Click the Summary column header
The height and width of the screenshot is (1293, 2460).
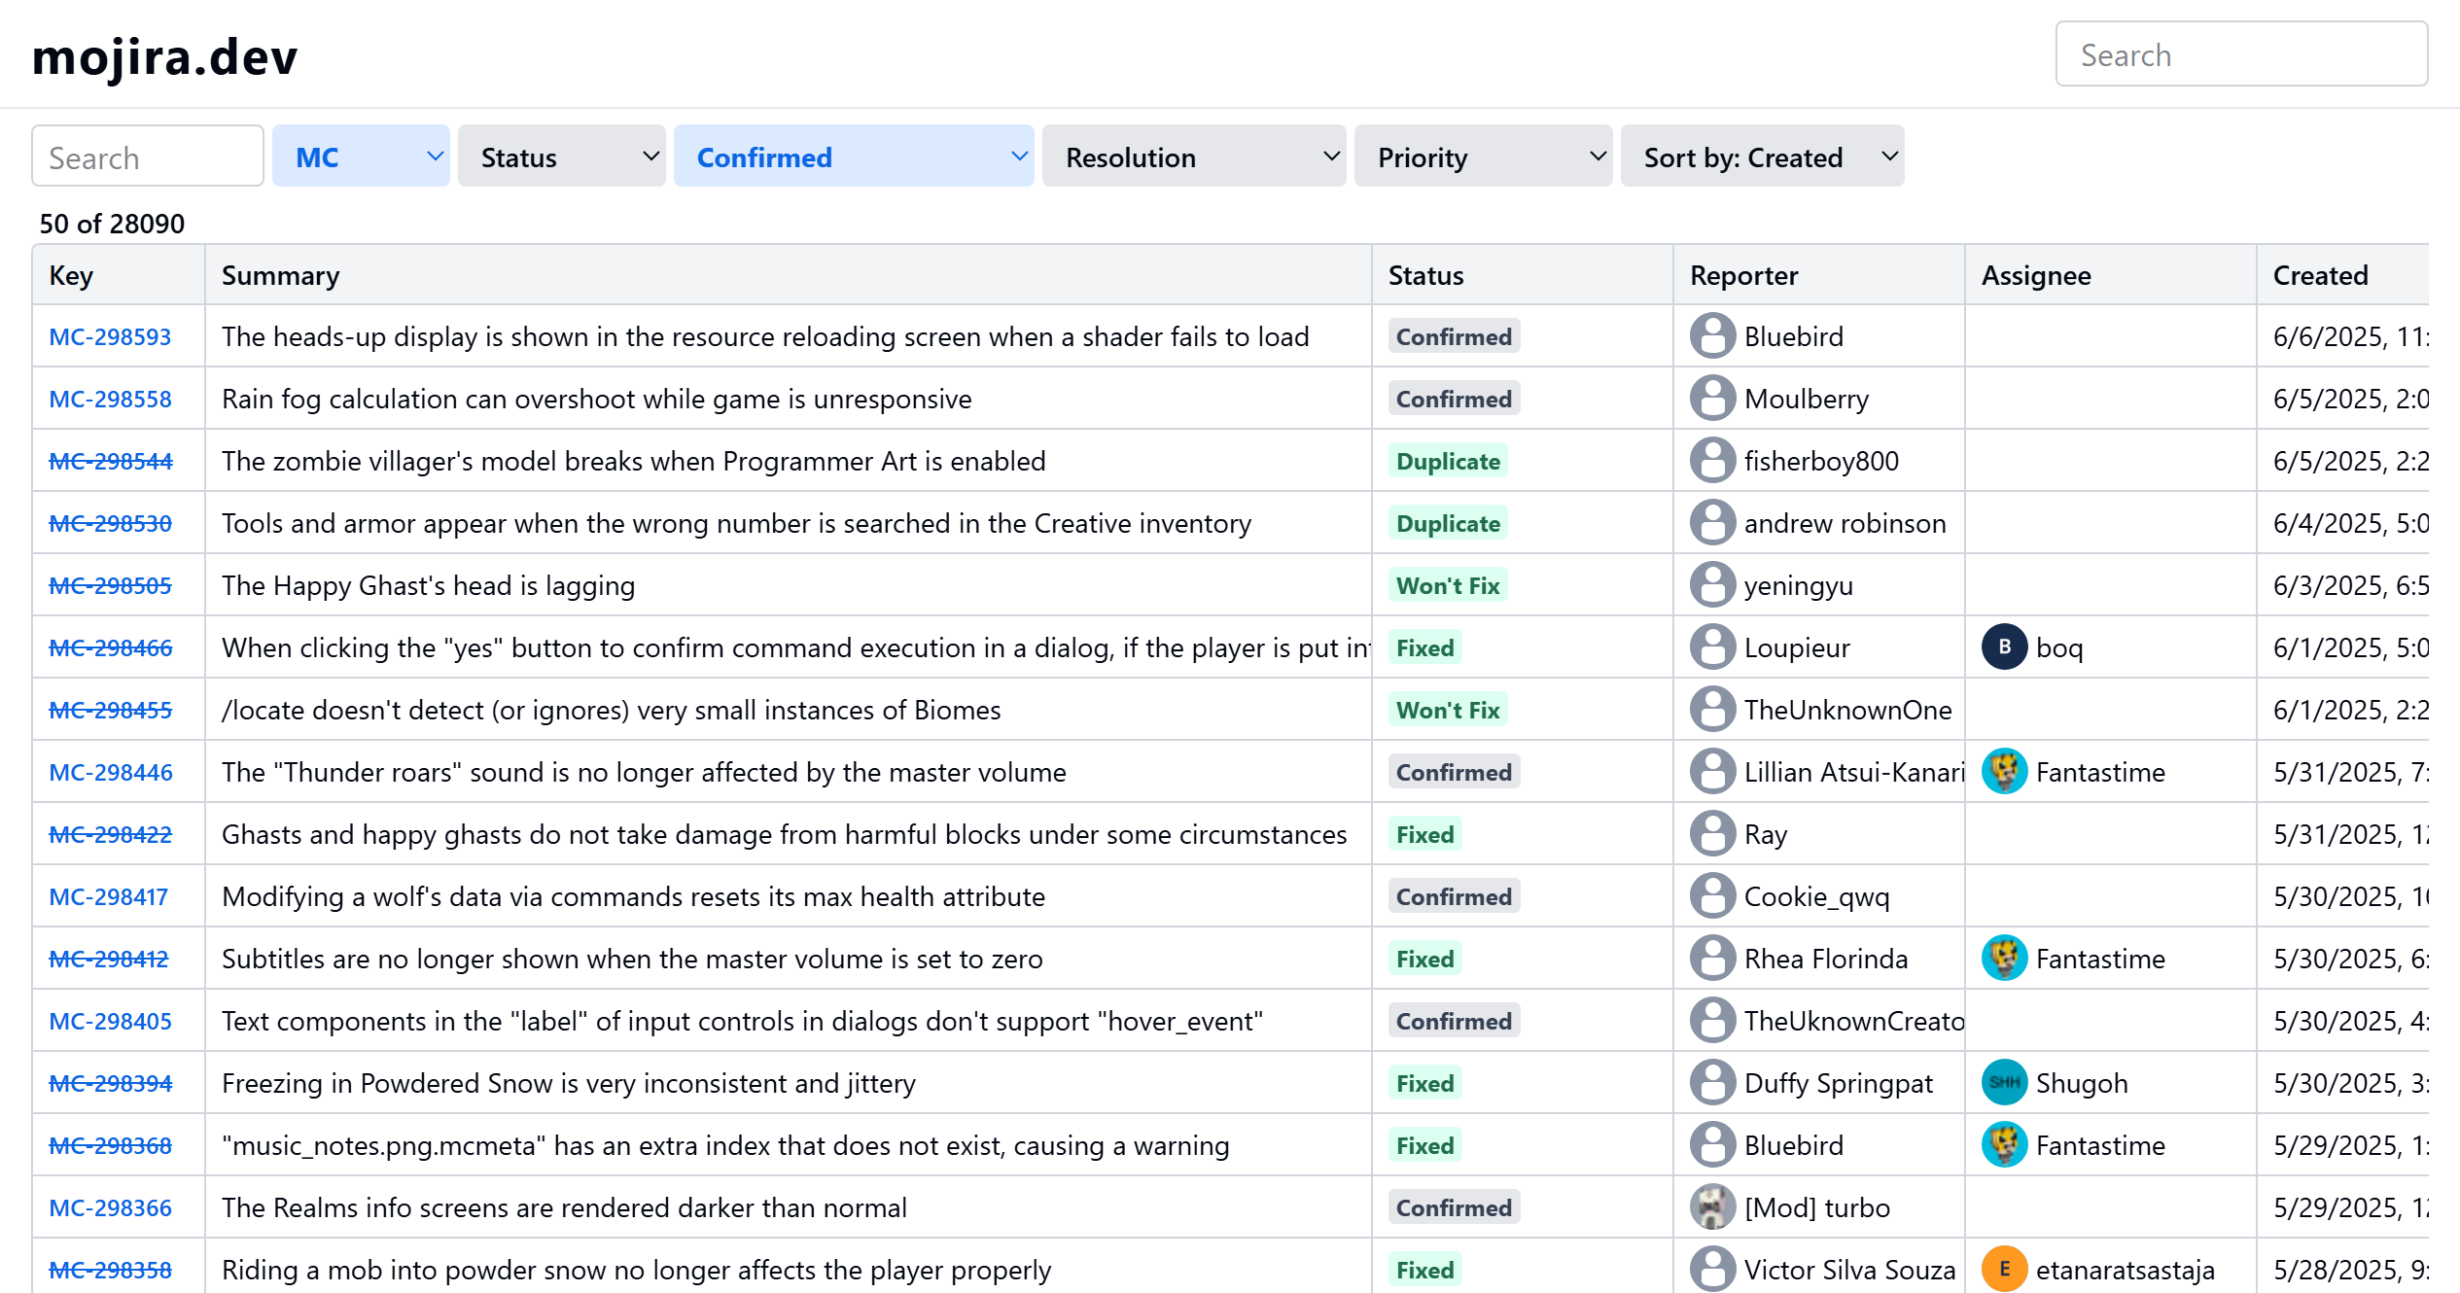click(x=280, y=276)
